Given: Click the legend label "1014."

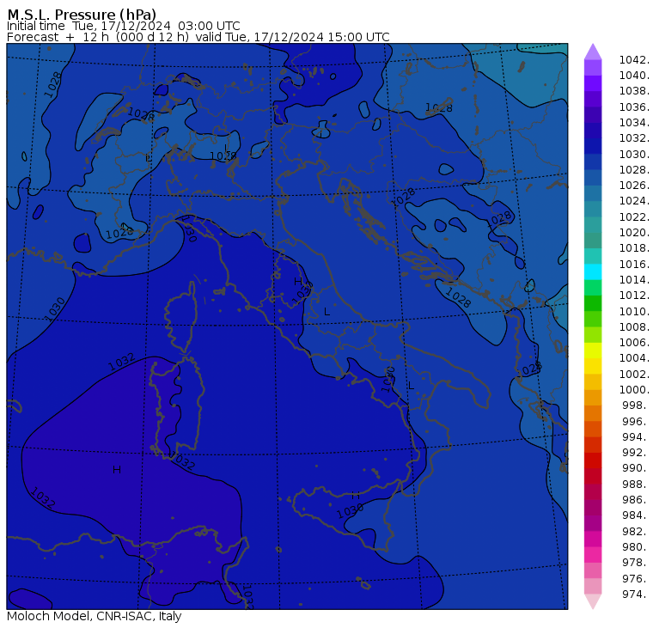Looking at the screenshot, I should pos(634,279).
